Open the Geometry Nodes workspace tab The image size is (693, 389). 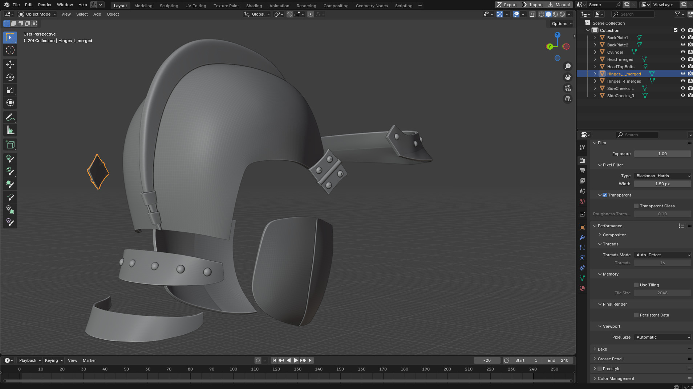point(372,6)
